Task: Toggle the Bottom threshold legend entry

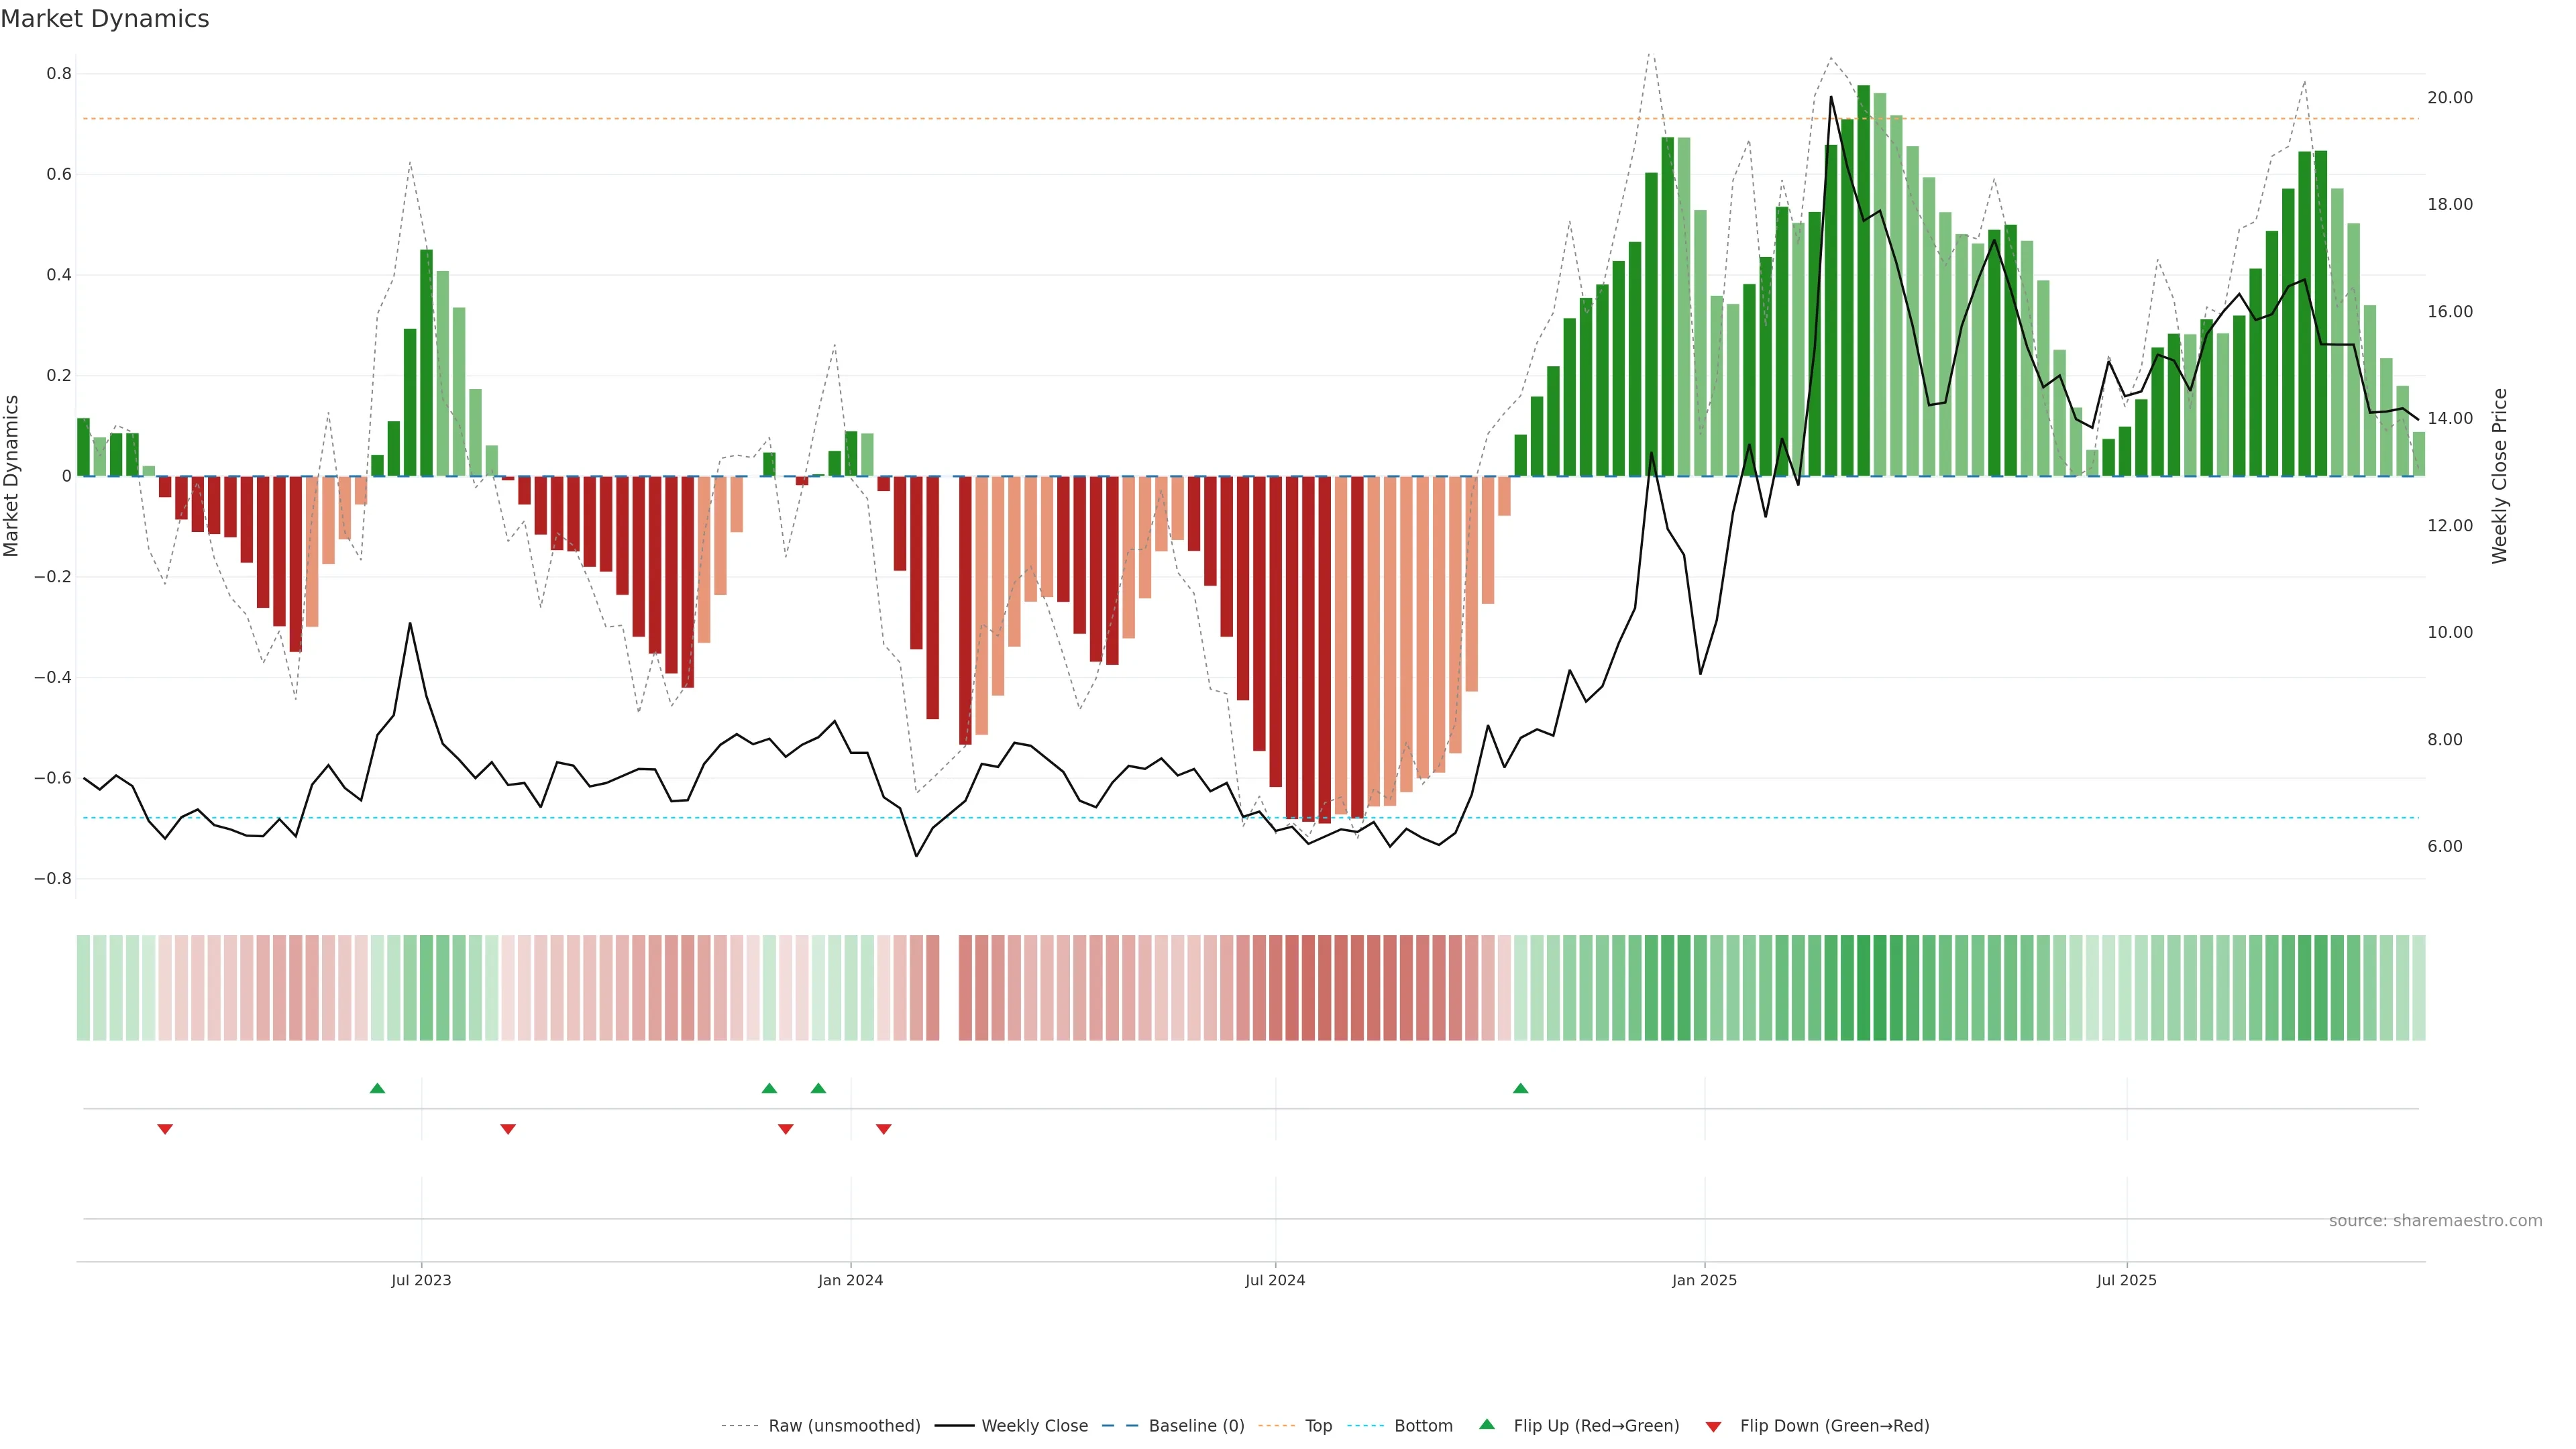Action: [1423, 1426]
